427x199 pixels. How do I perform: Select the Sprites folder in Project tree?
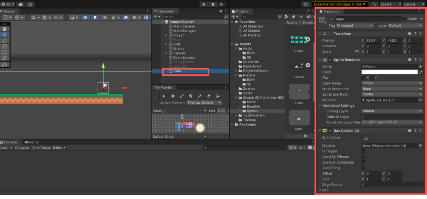point(252,111)
